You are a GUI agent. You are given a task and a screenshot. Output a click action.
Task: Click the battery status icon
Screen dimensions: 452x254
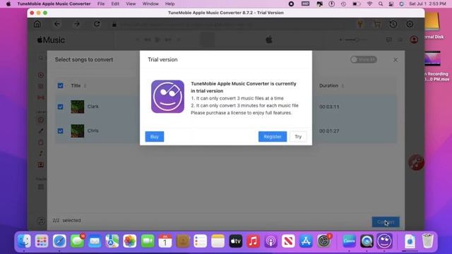coord(356,4)
